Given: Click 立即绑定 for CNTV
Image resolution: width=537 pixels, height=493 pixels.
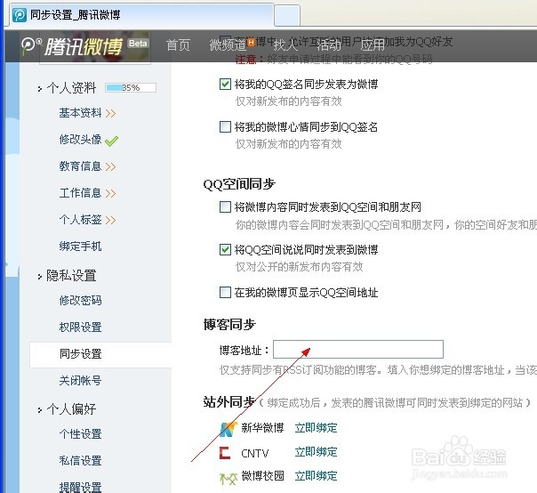Looking at the screenshot, I should [316, 452].
